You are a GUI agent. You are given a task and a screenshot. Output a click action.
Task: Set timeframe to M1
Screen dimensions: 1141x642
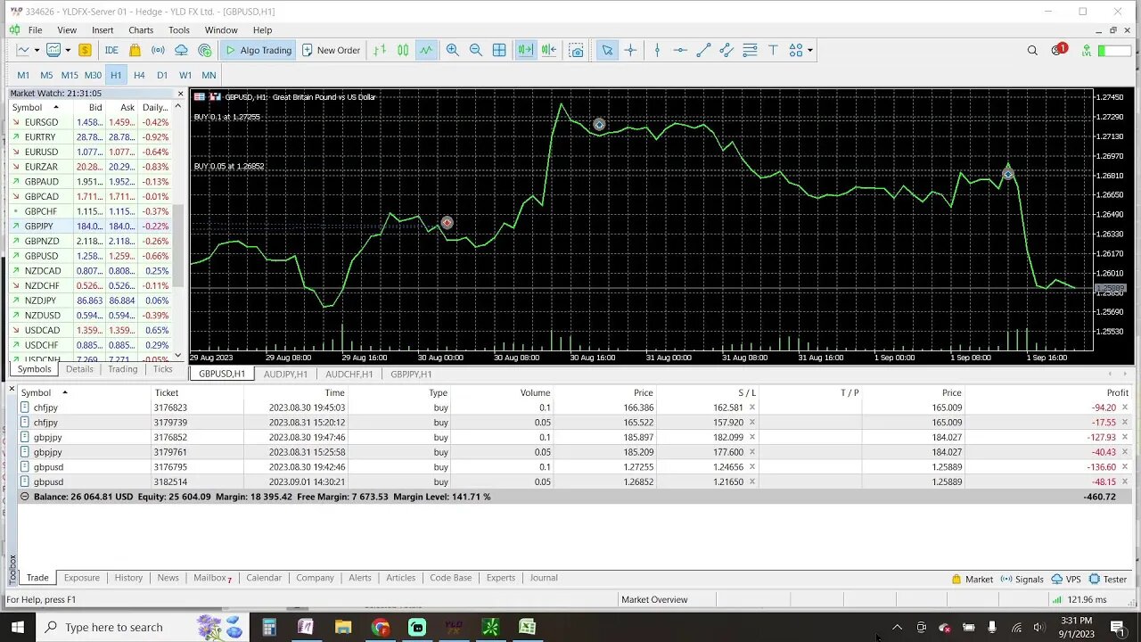coord(23,75)
